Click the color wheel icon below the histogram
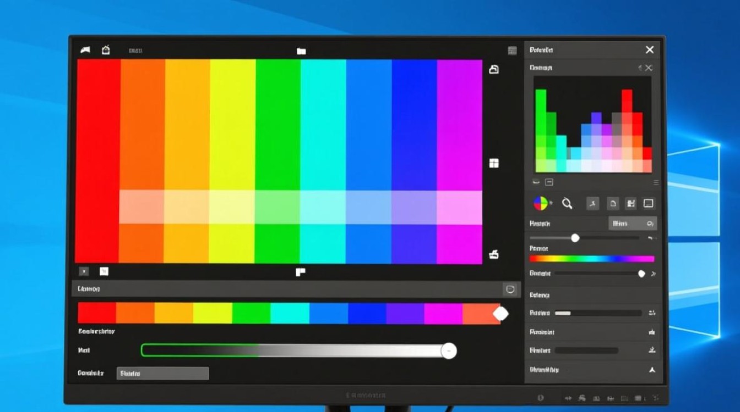Viewport: 740px width, 412px height. click(541, 204)
